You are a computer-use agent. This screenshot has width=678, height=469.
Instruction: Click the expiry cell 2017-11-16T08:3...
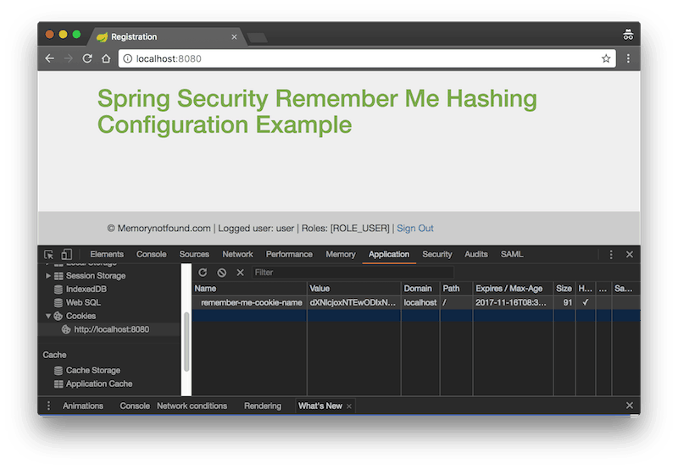tap(511, 303)
